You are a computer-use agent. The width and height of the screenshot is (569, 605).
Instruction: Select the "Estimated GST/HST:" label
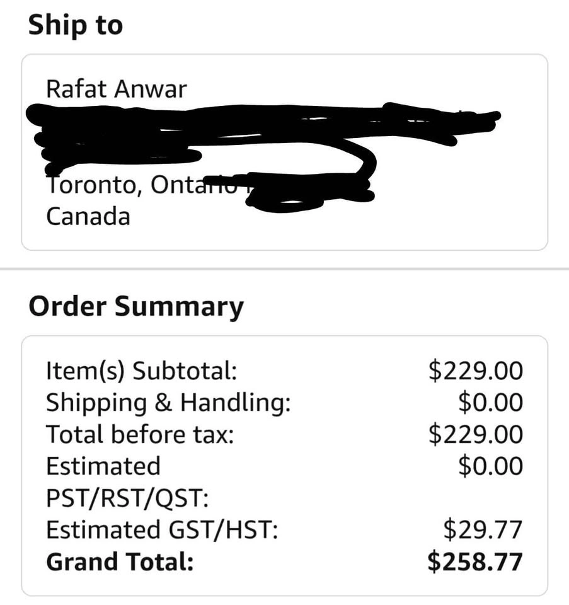pos(162,530)
